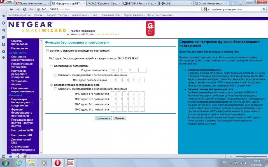Open the gear panel in Opera sidebar
The image size is (268, 167).
point(3,23)
